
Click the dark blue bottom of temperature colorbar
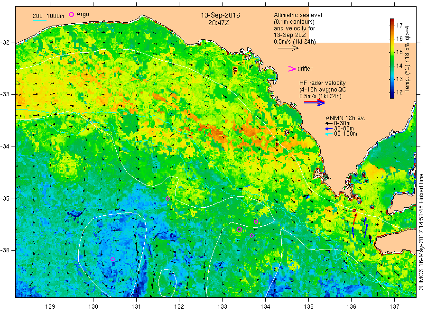coord(392,96)
